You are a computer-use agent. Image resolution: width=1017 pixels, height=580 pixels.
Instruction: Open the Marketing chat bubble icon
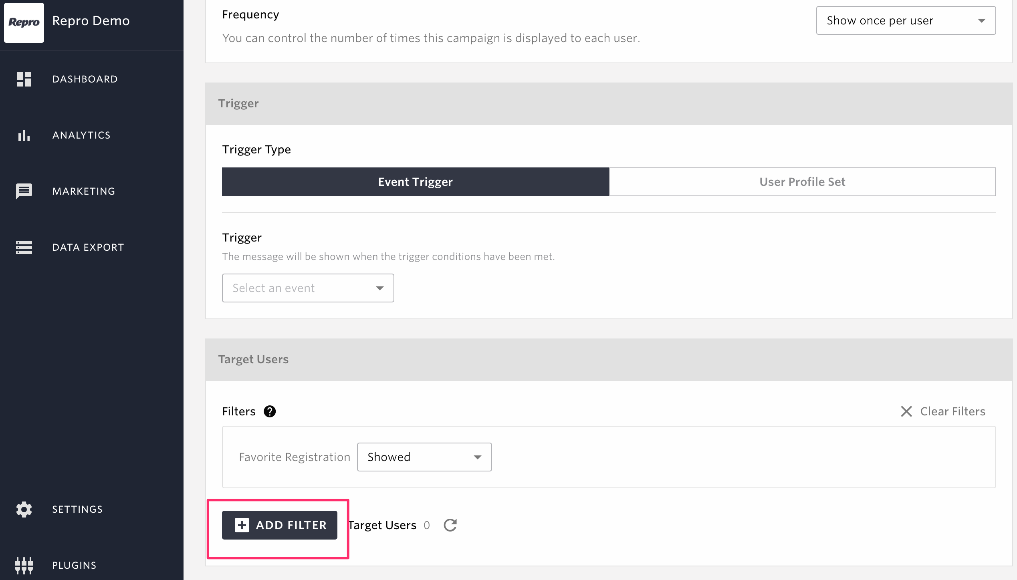coord(24,191)
